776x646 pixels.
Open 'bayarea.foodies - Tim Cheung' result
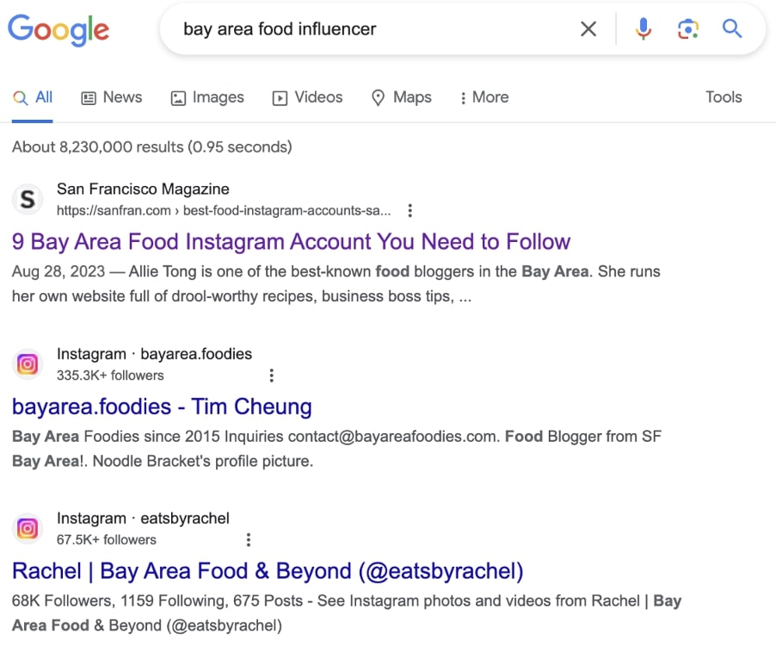pos(162,406)
